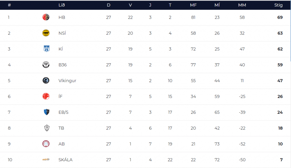
Task: Click the Stig column header
Action: (278, 5)
